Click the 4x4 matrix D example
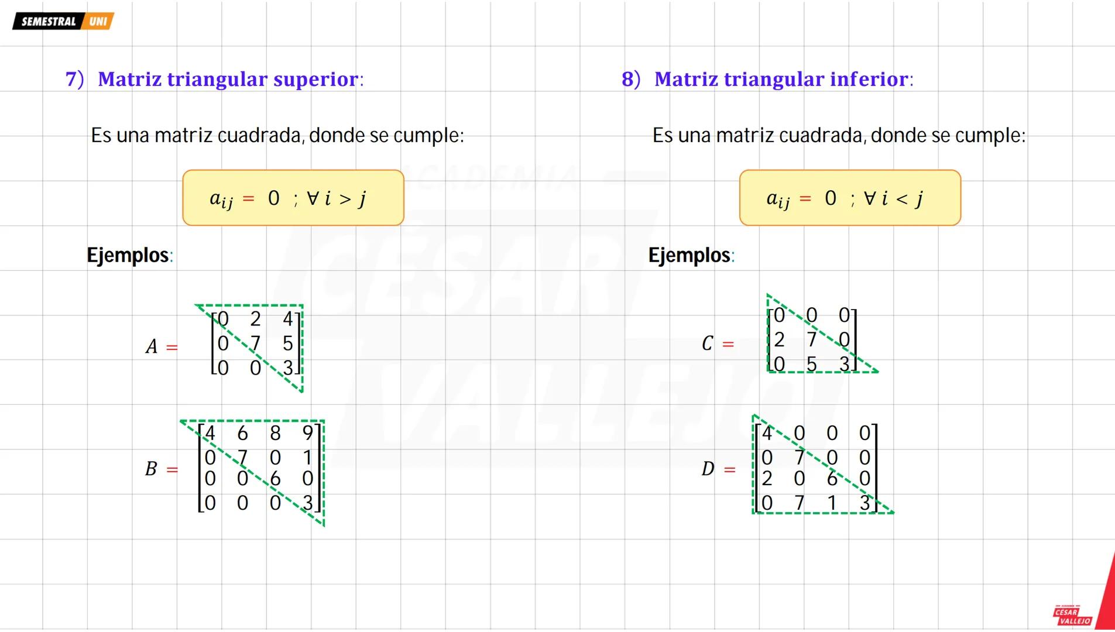The image size is (1115, 632). click(816, 468)
